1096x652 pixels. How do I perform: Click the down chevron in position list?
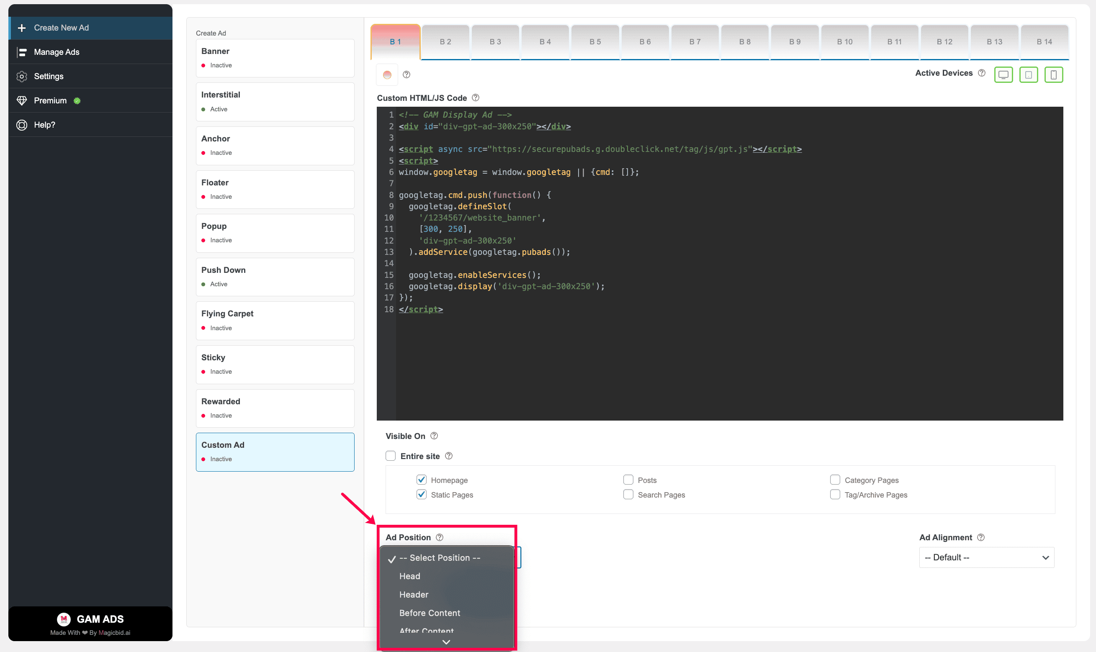446,642
